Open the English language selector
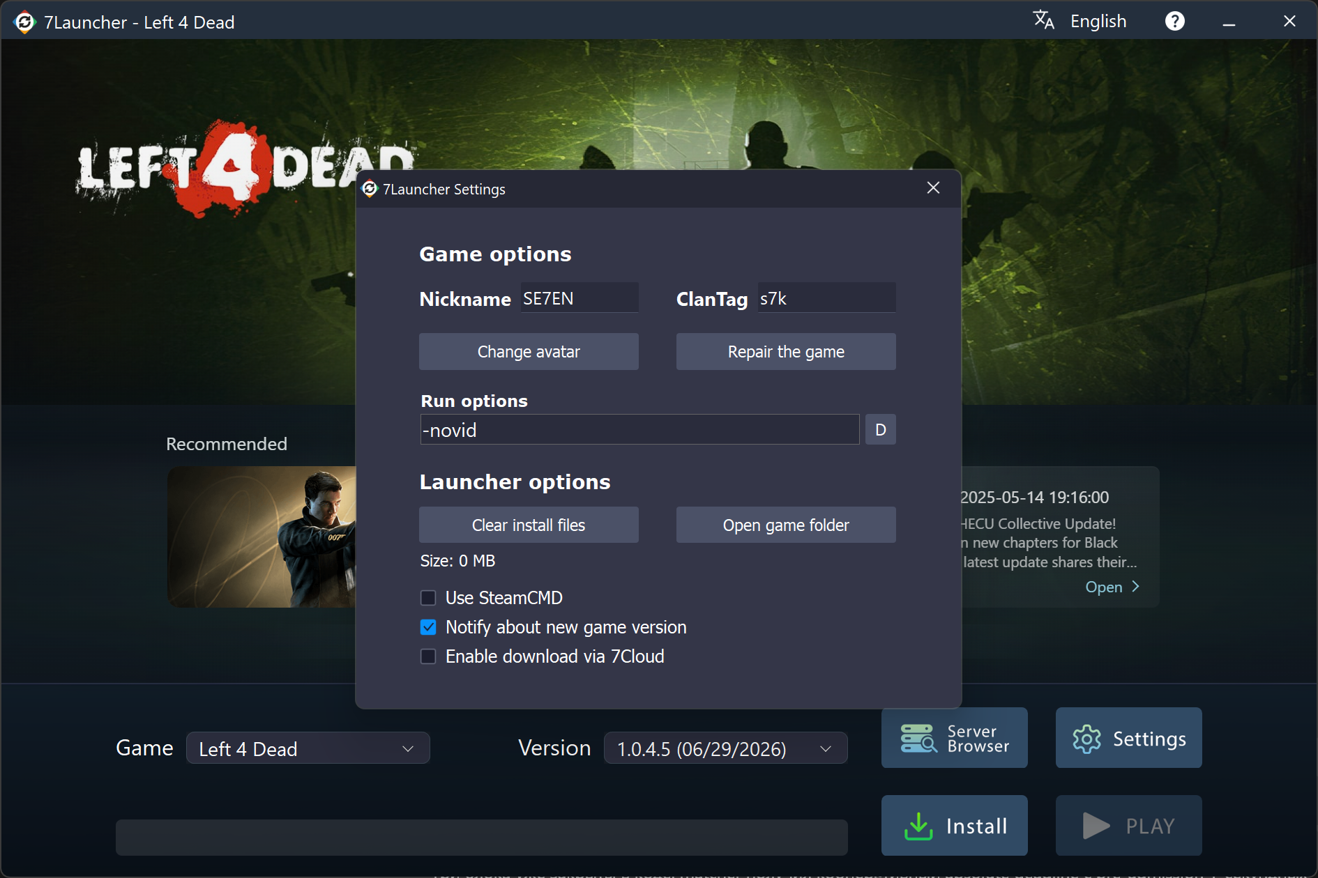1318x878 pixels. pos(1098,22)
